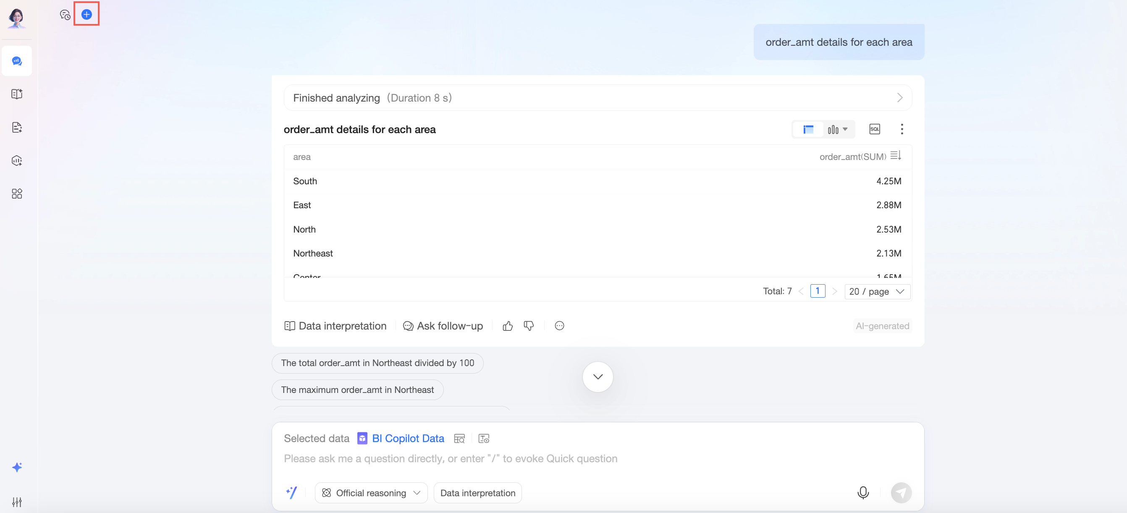Screen dimensions: 1127x513
Task: Switch to table view toggle
Action: click(808, 129)
